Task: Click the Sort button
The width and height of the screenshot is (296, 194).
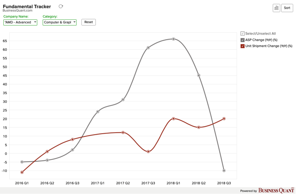Action: coord(287,8)
